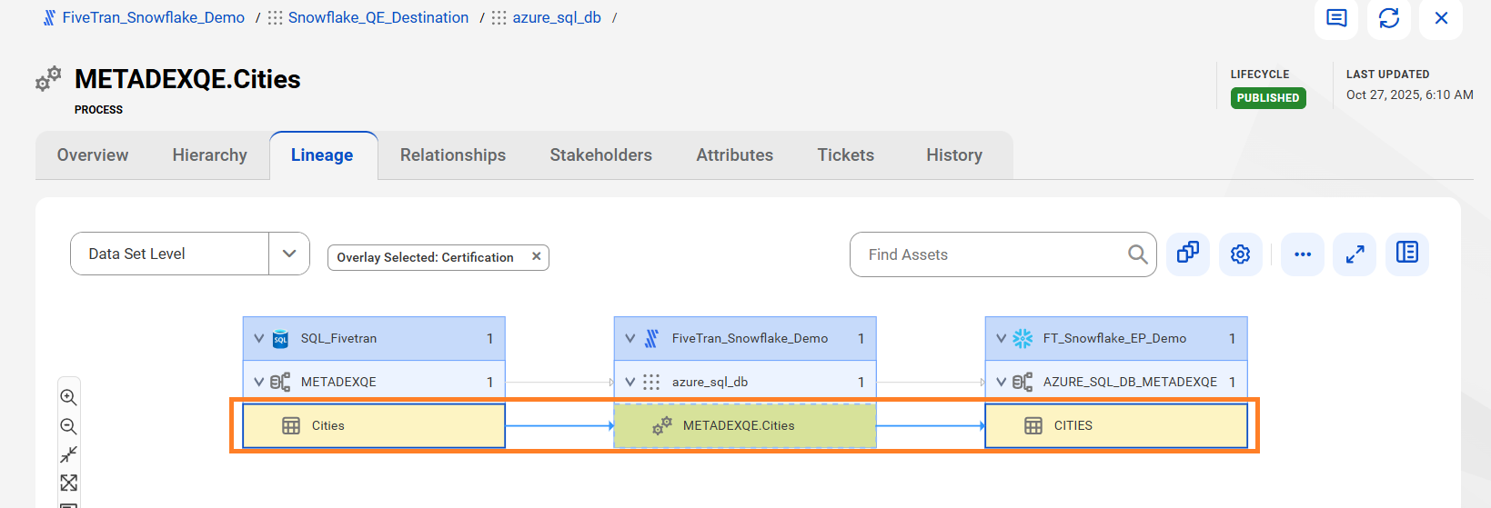Click the FT_Snowflake_EP_Demo node label
Screen dimensions: 1491x508
pyautogui.click(x=1114, y=338)
